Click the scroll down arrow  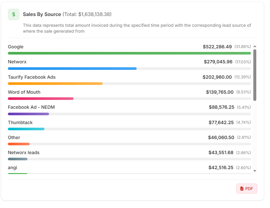(255, 171)
